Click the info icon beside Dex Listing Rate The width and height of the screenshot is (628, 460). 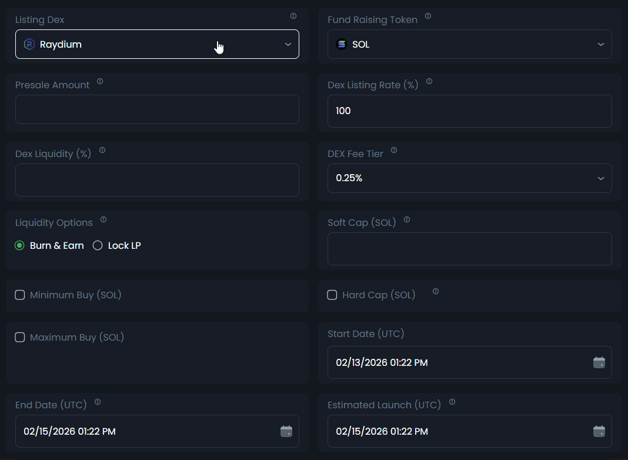pos(429,81)
